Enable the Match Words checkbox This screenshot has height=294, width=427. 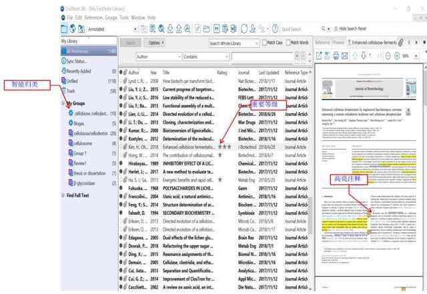coord(288,43)
